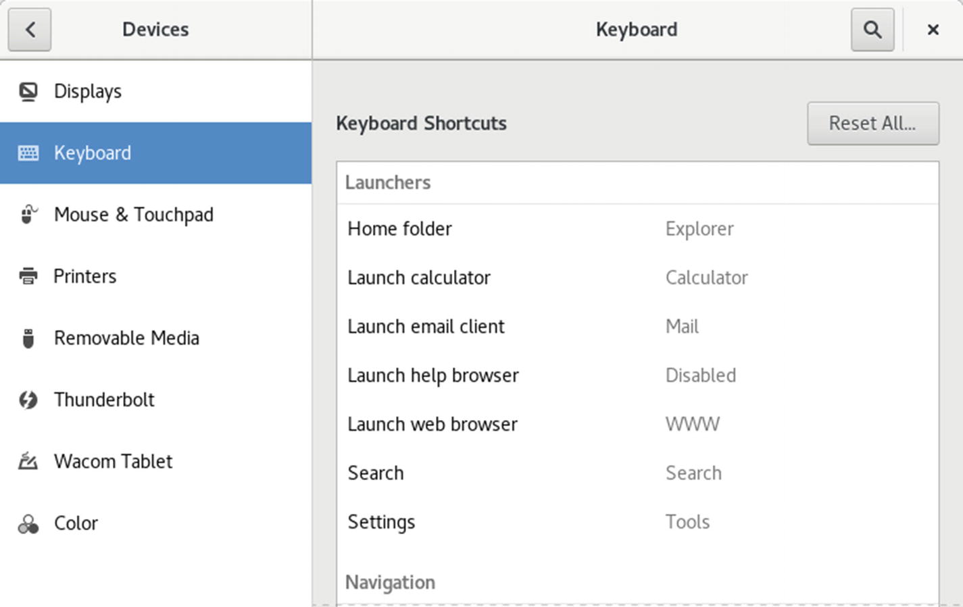Click the Mail shortcut value
Viewport: 963px width, 607px height.
coord(682,327)
